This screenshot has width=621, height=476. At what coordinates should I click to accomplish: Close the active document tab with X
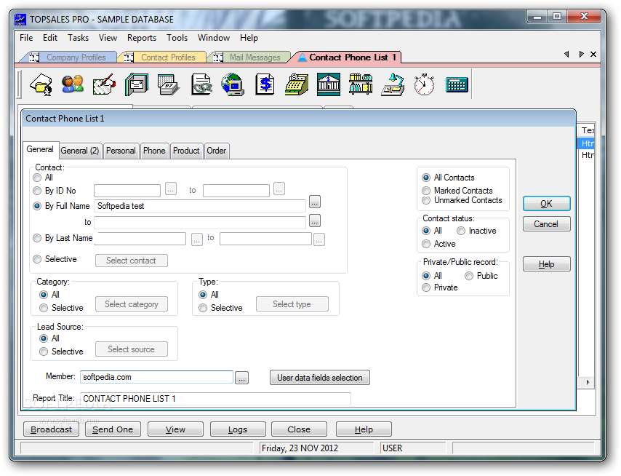593,55
